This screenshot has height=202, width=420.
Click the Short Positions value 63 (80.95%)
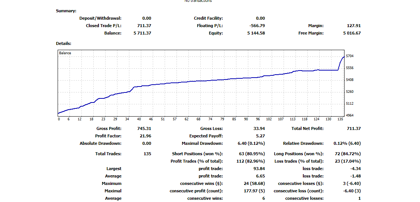pos(252,154)
